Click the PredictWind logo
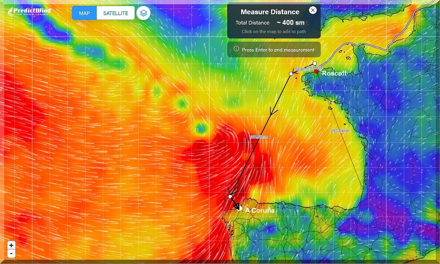Screen dimensions: 440x264 [x=29, y=11]
